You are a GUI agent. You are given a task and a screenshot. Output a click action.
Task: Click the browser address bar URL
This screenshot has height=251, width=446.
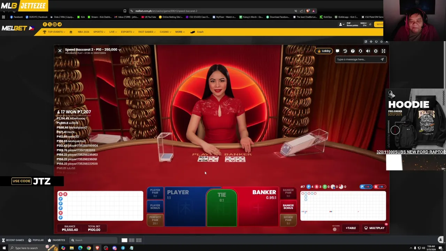(x=166, y=11)
